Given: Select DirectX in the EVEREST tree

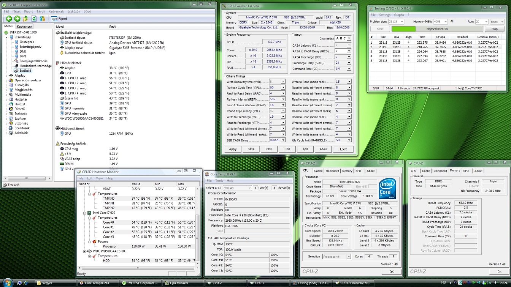Looking at the screenshot, I should [20, 109].
